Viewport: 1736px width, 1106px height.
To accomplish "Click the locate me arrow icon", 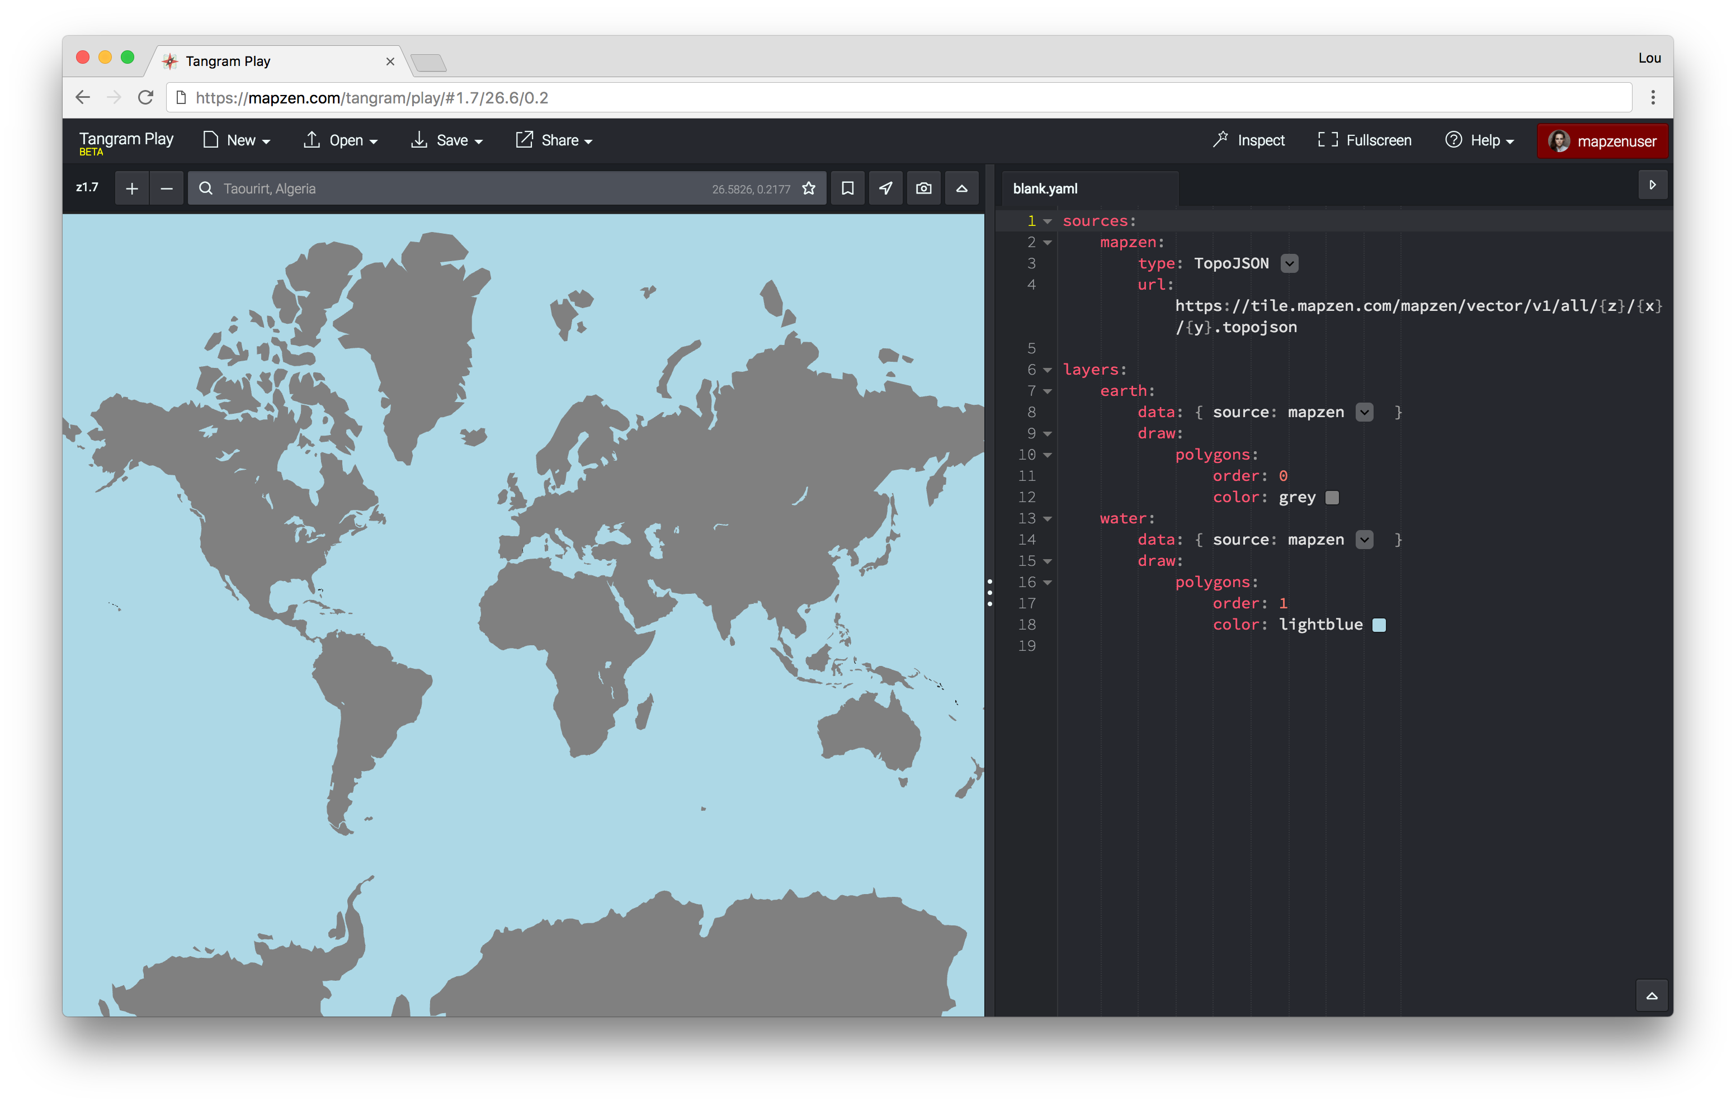I will pyautogui.click(x=885, y=188).
